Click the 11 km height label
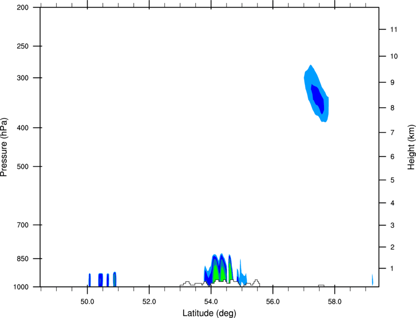Image resolution: width=416 pixels, height=318 pixels. click(x=393, y=29)
